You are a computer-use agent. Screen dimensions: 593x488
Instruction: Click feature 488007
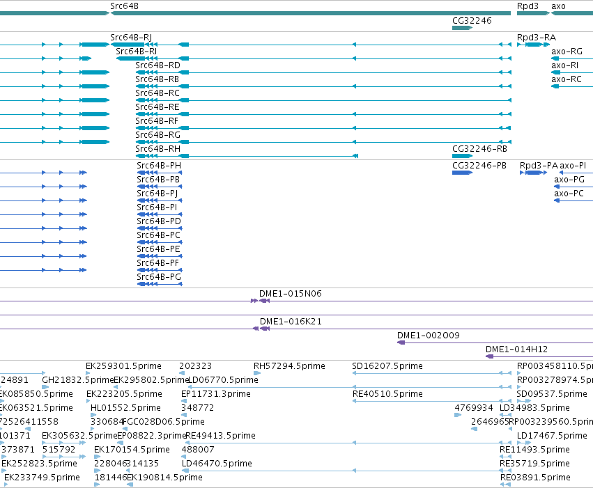click(198, 450)
